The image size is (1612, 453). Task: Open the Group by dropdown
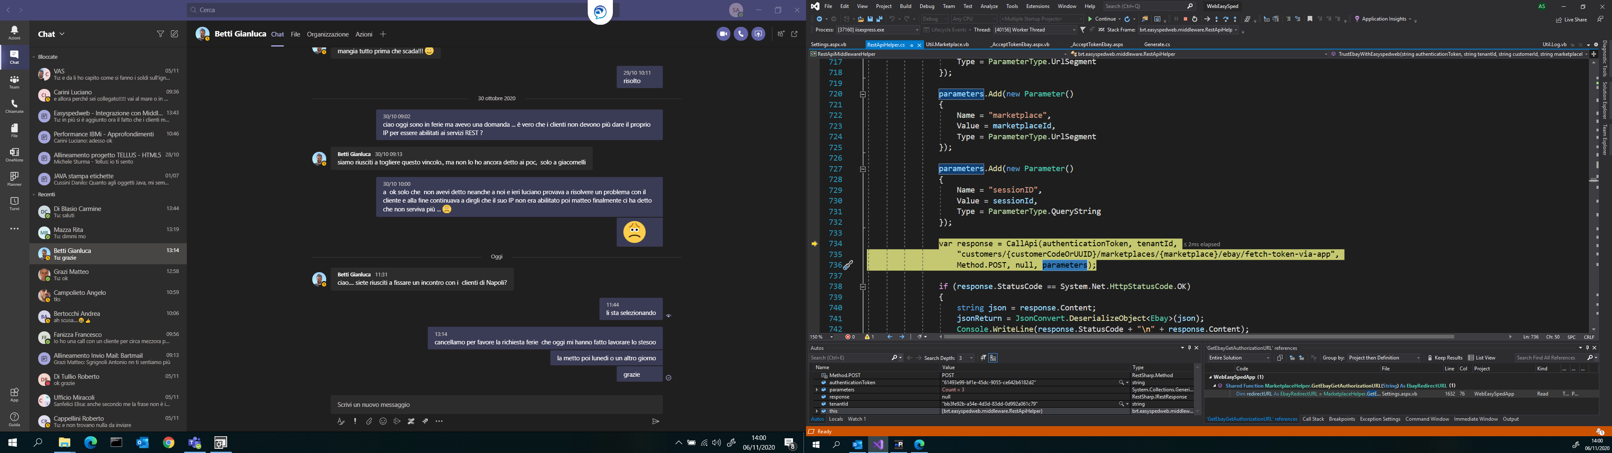click(1384, 358)
